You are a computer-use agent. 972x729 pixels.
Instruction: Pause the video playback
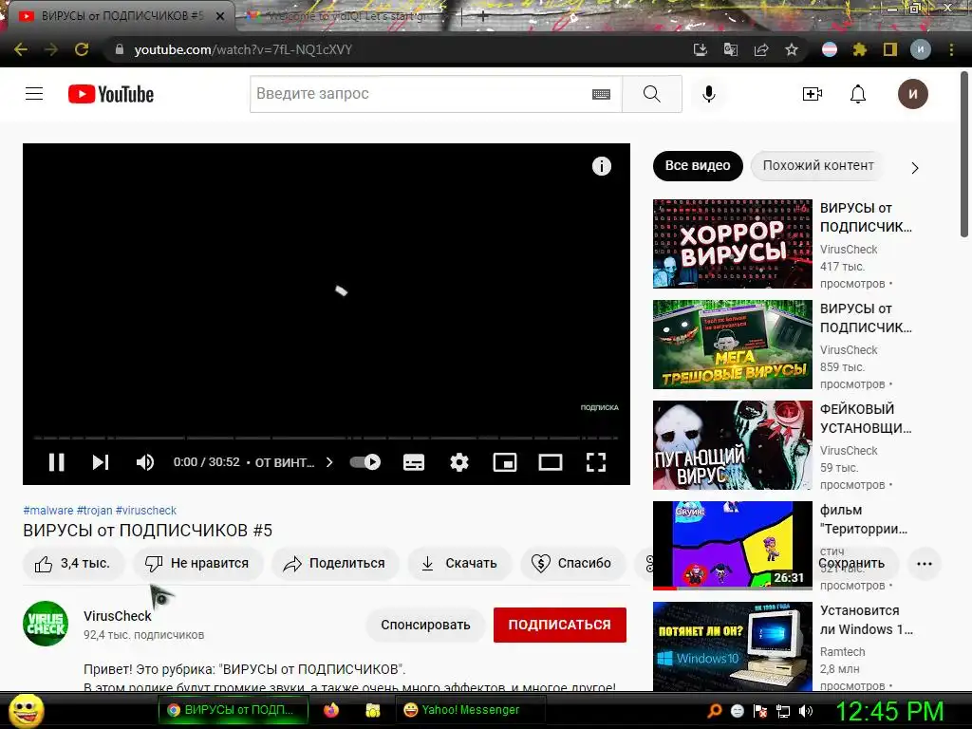56,462
